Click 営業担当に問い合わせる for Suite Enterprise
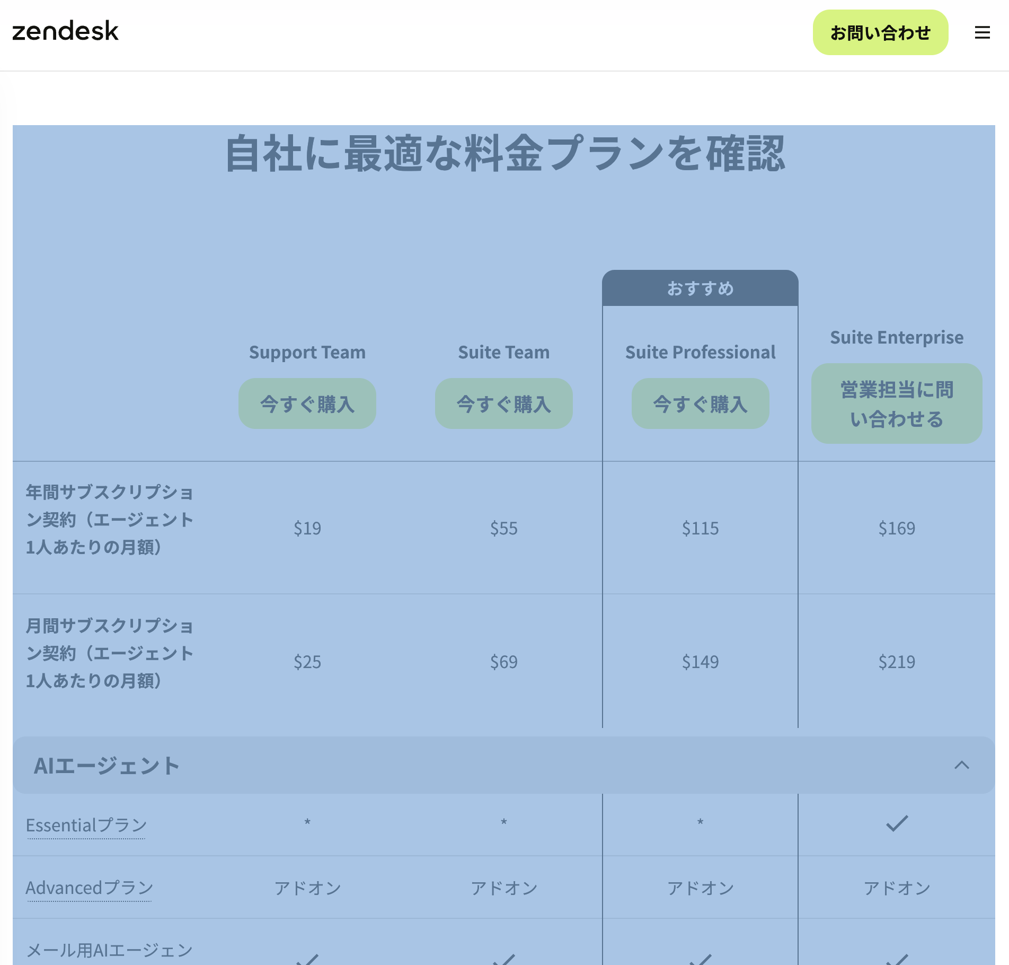This screenshot has width=1009, height=965. (896, 404)
